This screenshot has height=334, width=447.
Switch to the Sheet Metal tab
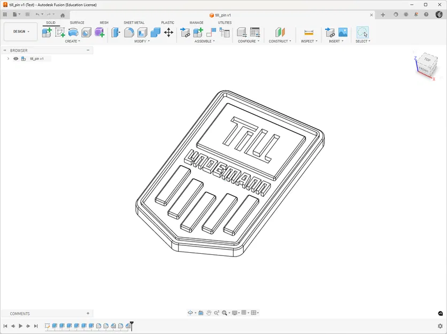click(134, 23)
